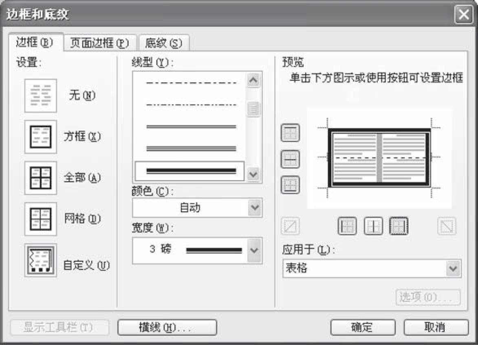Confirm with the 确定 button
Viewport: 478px width, 345px height.
(363, 327)
